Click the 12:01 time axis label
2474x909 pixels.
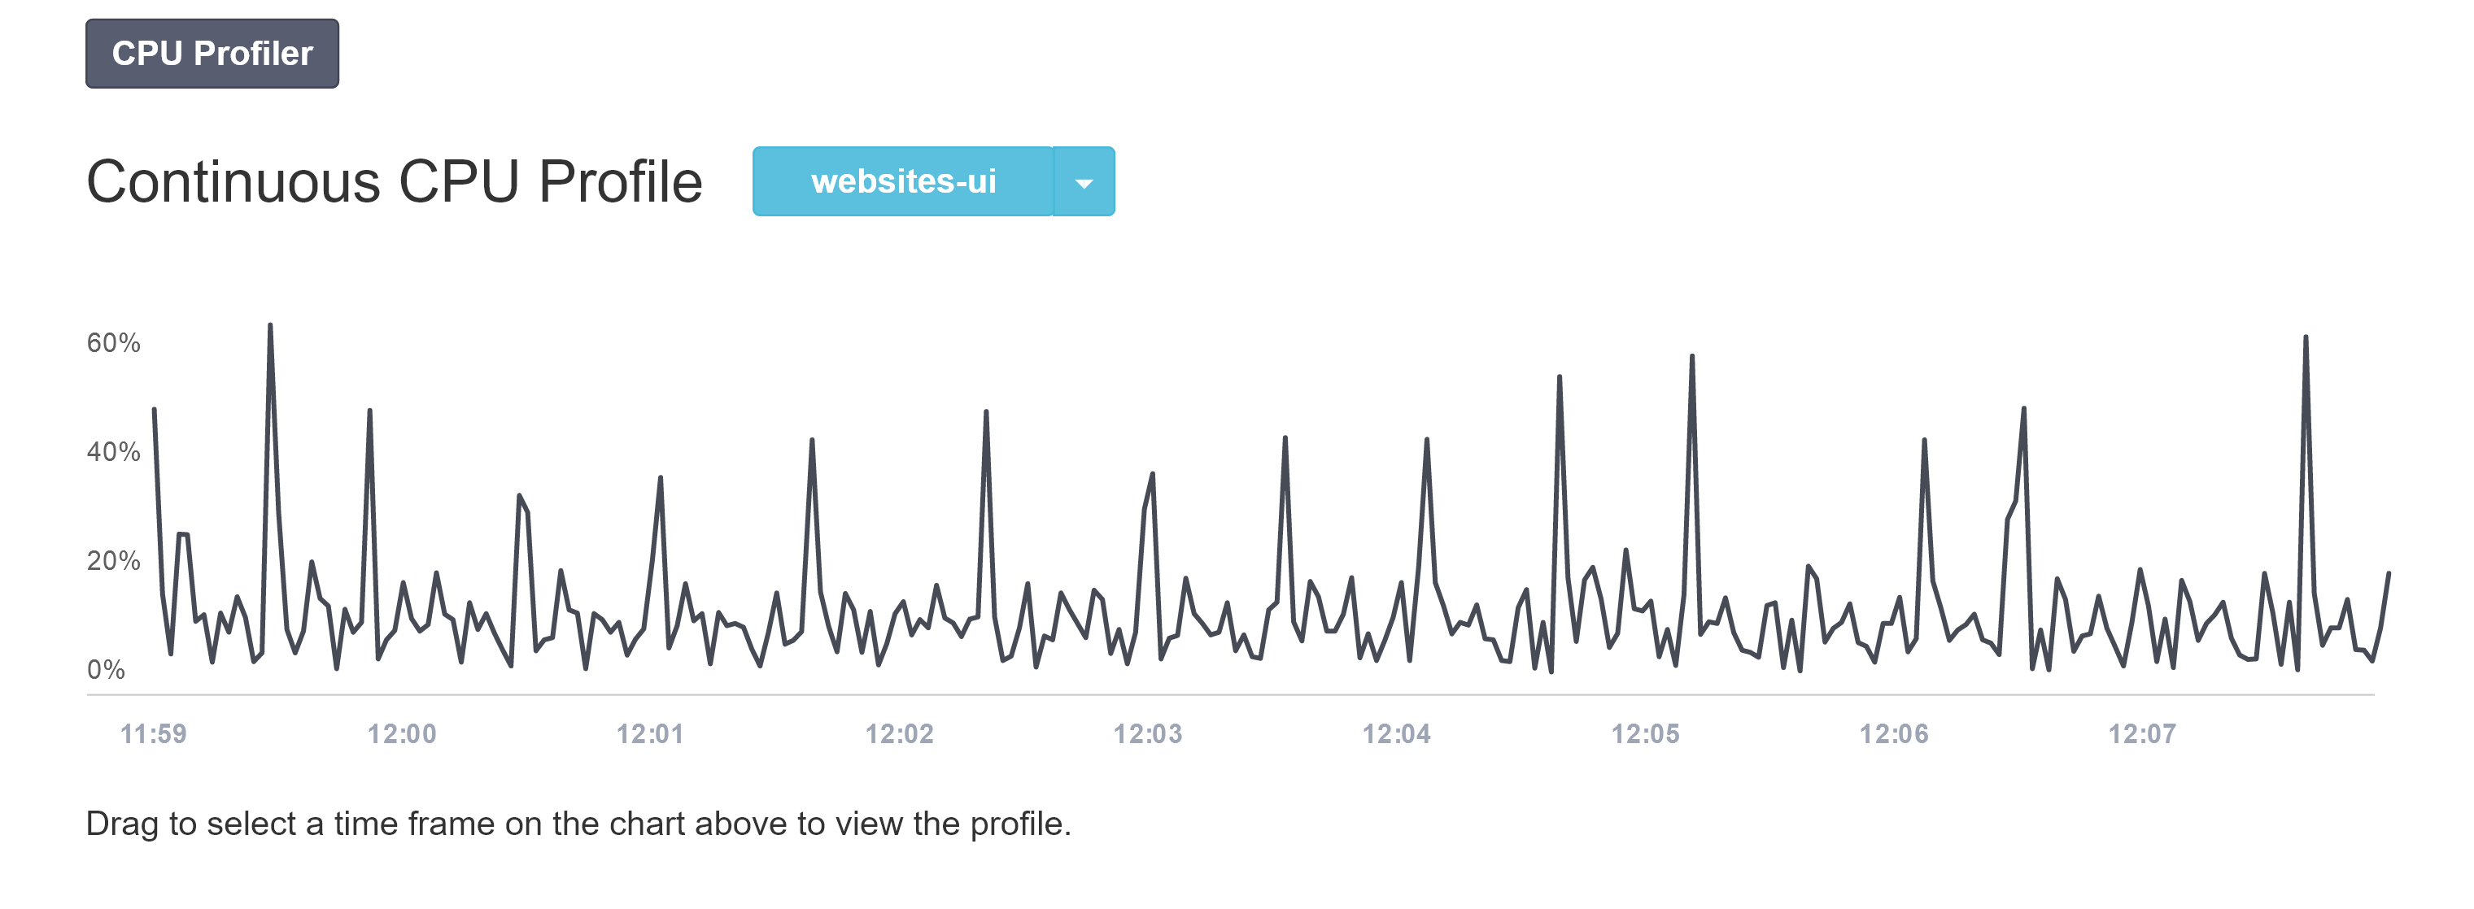[650, 734]
